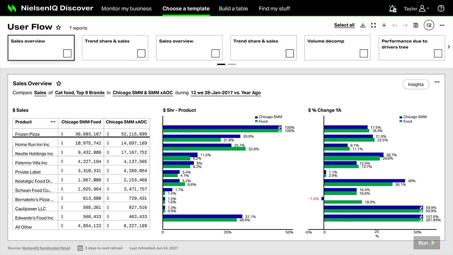Select the Frozen Pizza product row label
Viewport: 453px width, 255px height.
[x=27, y=134]
